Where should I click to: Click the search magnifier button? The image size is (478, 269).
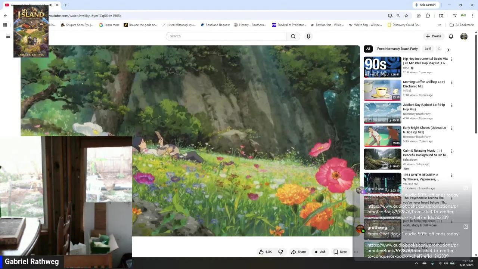(293, 36)
